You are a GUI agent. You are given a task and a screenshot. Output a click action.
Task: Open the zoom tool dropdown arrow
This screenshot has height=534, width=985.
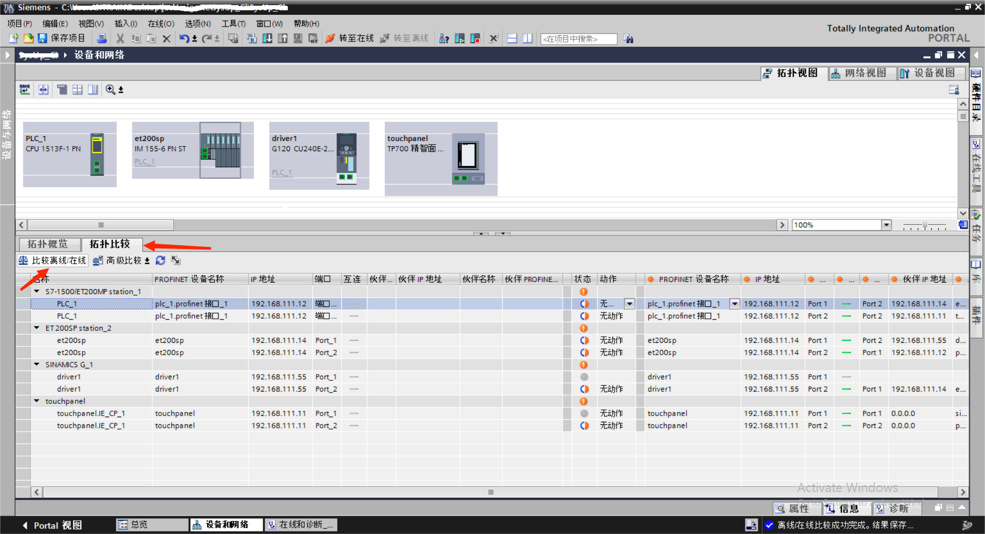[121, 90]
